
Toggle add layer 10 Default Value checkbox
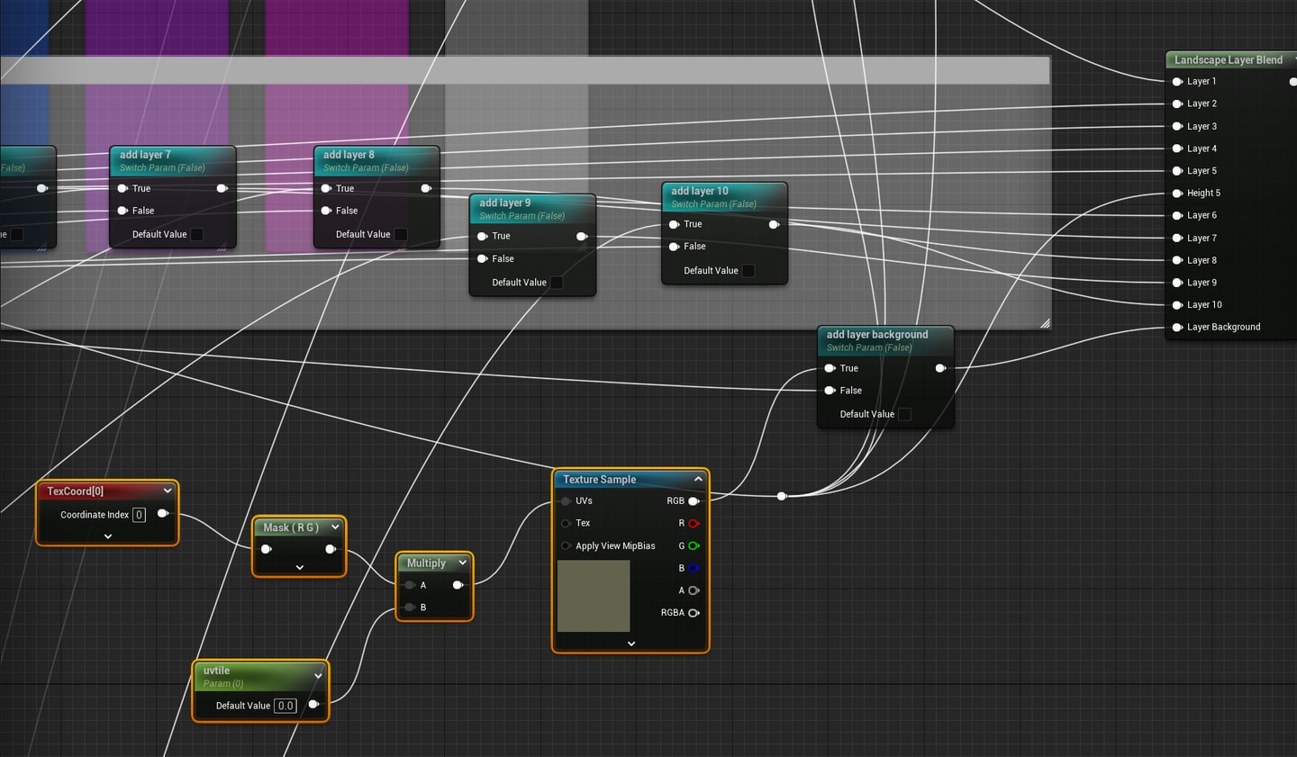(x=748, y=271)
